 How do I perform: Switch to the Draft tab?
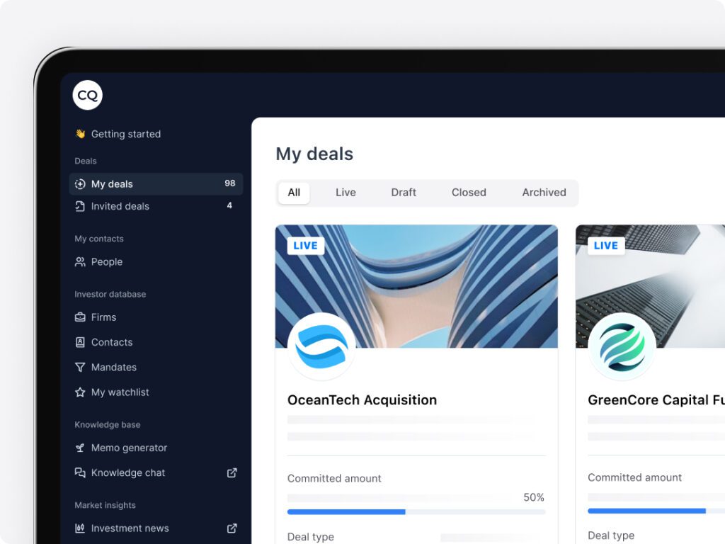pyautogui.click(x=403, y=193)
